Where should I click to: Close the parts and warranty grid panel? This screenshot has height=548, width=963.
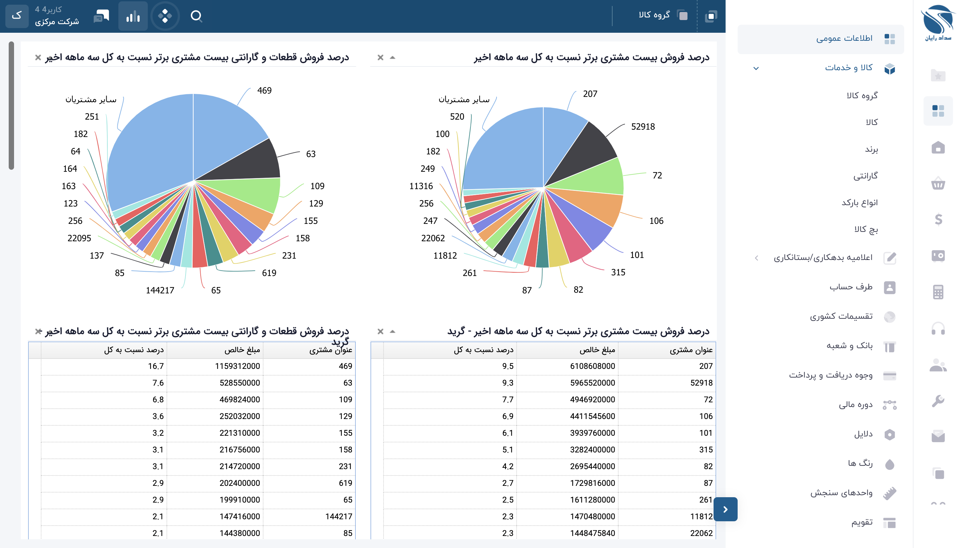[38, 331]
